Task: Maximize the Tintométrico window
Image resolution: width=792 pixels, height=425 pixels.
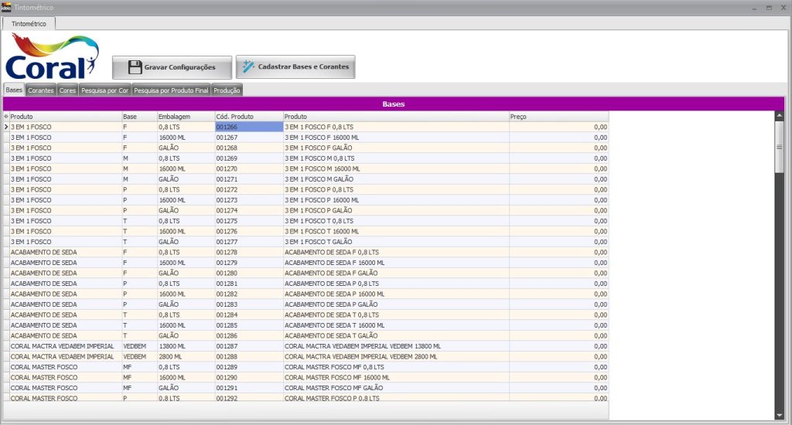Action: (769, 7)
